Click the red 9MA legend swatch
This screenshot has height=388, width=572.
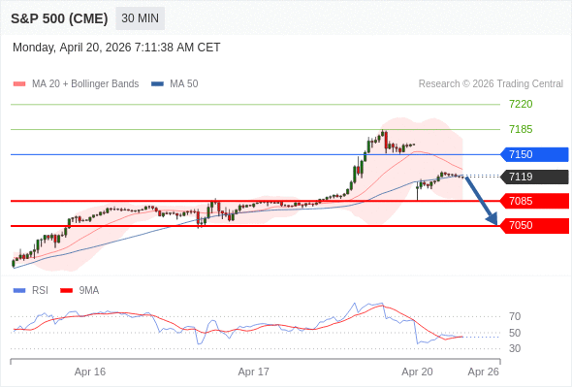tap(66, 291)
